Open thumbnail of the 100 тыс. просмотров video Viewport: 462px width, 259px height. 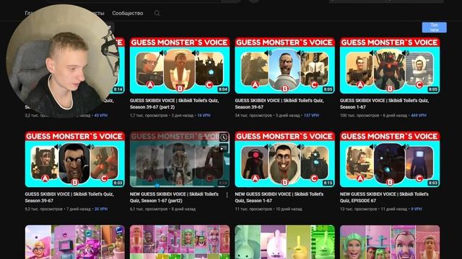click(390, 65)
